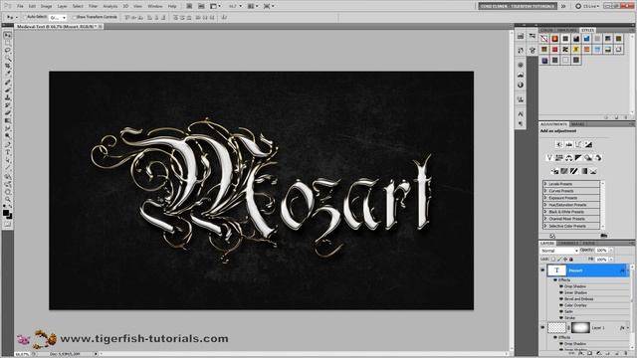Expand Levels Presets
Image resolution: width=637 pixels, height=358 pixels.
545,184
